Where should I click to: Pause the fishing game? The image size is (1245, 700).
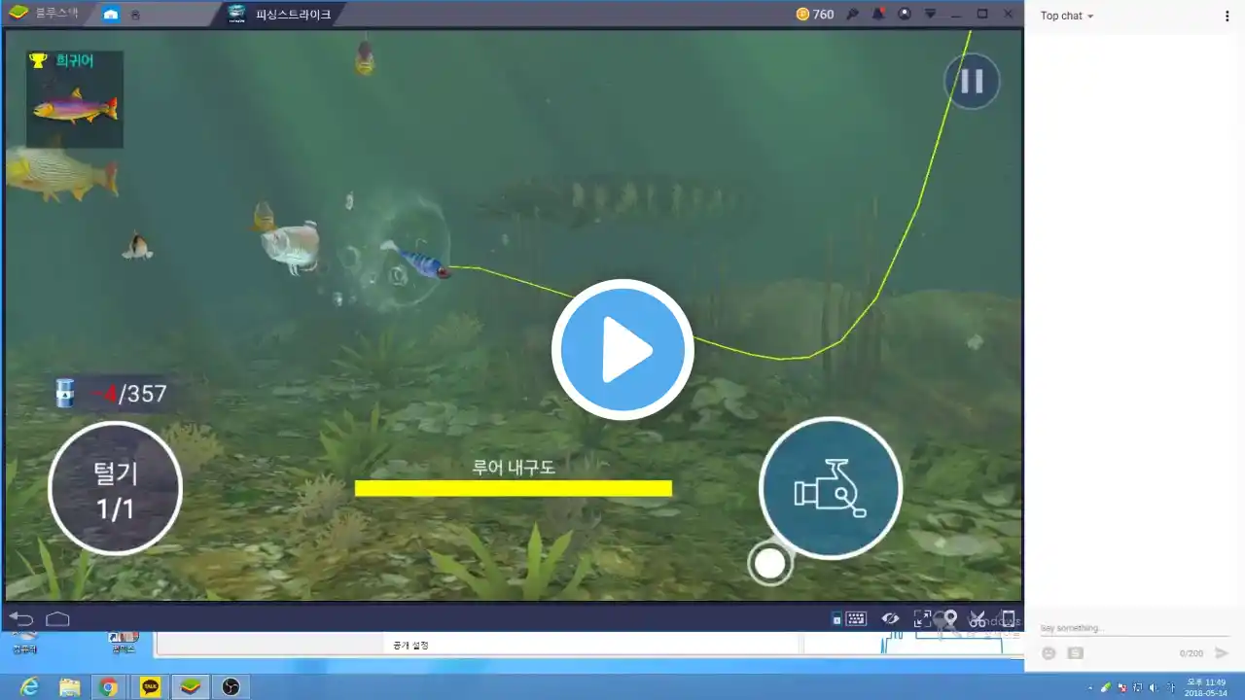[972, 81]
